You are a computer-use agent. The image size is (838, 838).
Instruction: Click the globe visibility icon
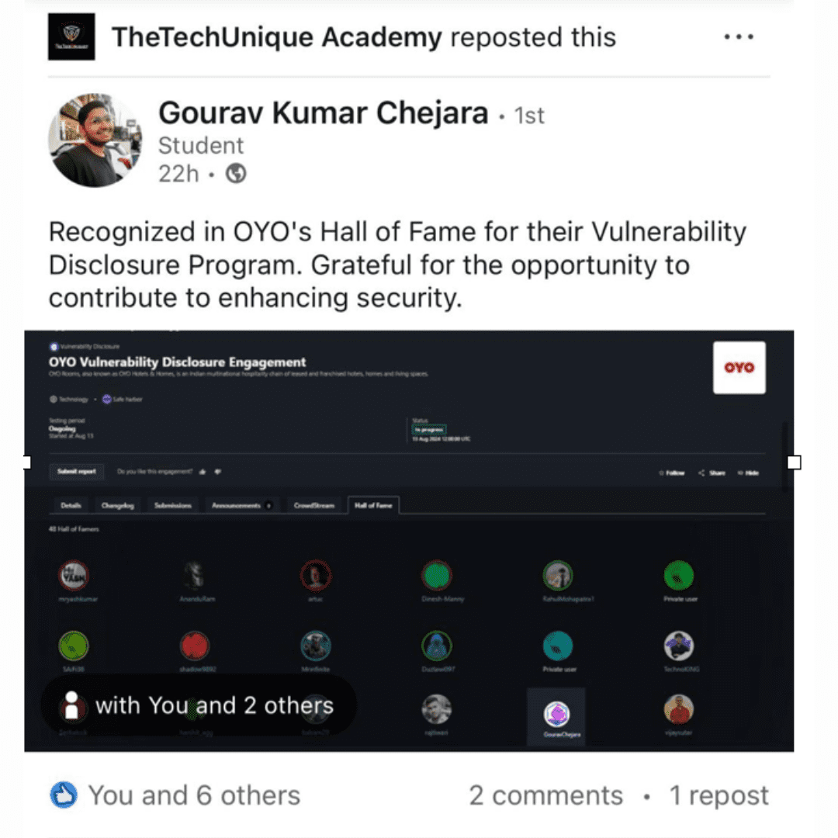[236, 173]
